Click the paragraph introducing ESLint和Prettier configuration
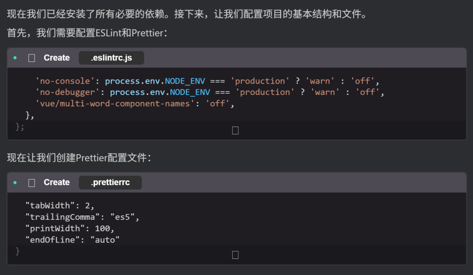The height and width of the screenshot is (275, 473). [87, 33]
